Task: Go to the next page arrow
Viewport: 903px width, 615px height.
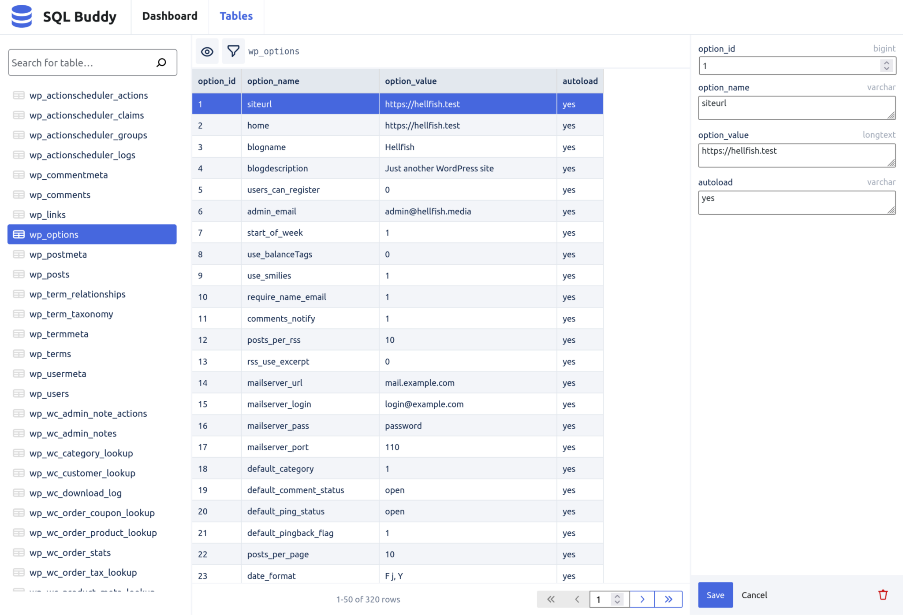Action: click(642, 599)
